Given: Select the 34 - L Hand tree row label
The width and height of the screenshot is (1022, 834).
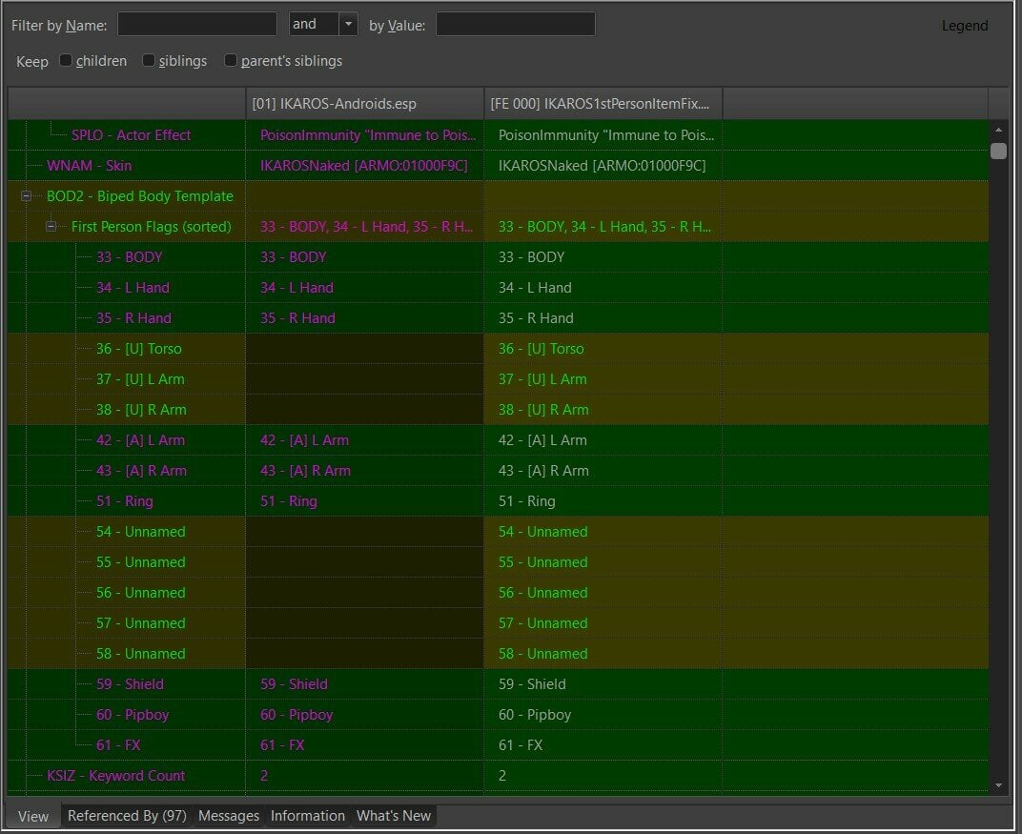Looking at the screenshot, I should point(133,287).
